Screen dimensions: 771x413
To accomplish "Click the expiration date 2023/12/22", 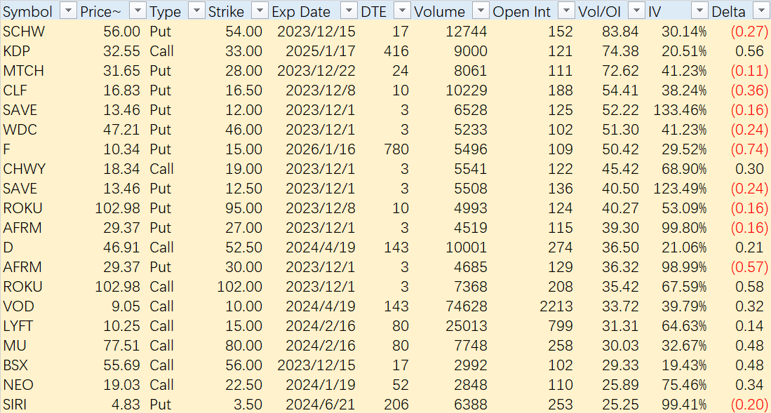I will (316, 71).
